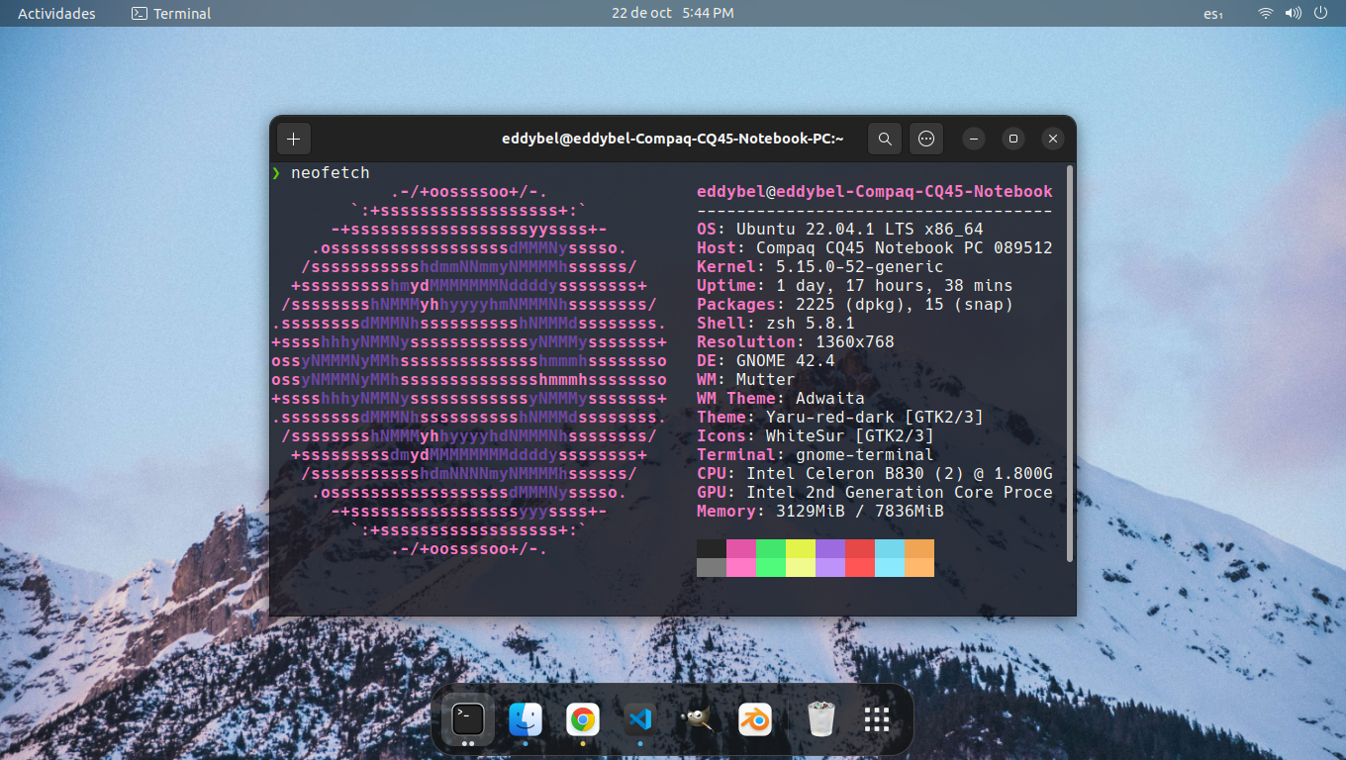This screenshot has height=760, width=1346.
Task: Launch Terminal from the dock
Action: pyautogui.click(x=468, y=719)
